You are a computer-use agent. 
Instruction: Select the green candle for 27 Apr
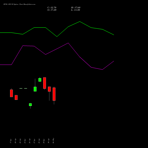tap(35, 89)
